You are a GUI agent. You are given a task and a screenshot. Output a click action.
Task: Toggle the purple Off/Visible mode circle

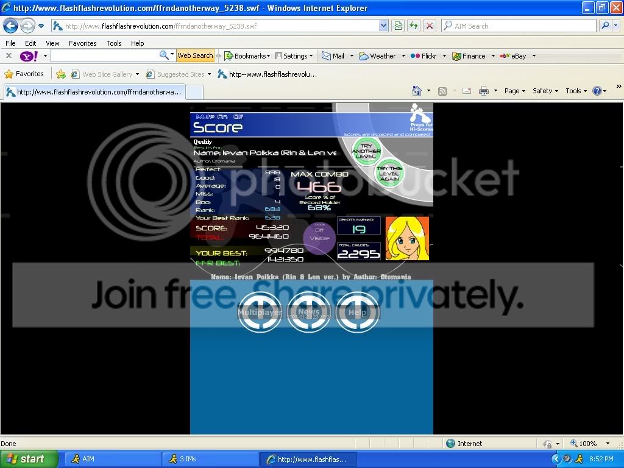(x=319, y=235)
